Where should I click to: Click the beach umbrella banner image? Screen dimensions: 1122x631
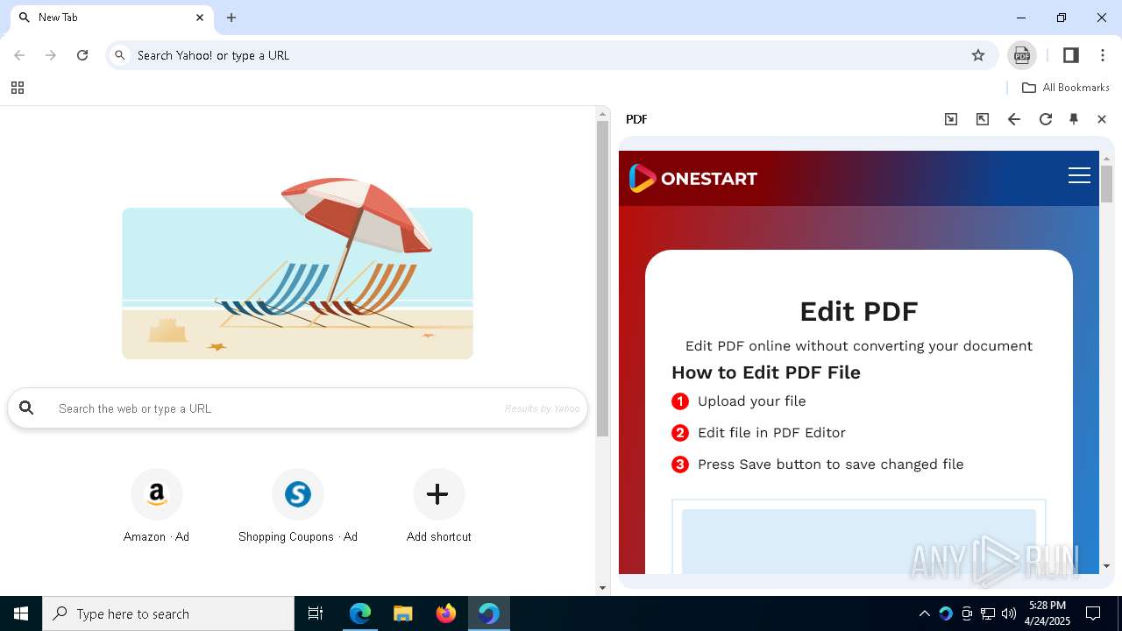pos(297,268)
